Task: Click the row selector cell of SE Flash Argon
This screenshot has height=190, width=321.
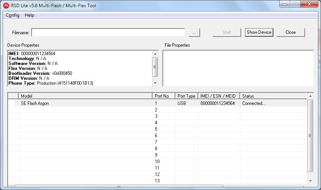Action: point(13,103)
